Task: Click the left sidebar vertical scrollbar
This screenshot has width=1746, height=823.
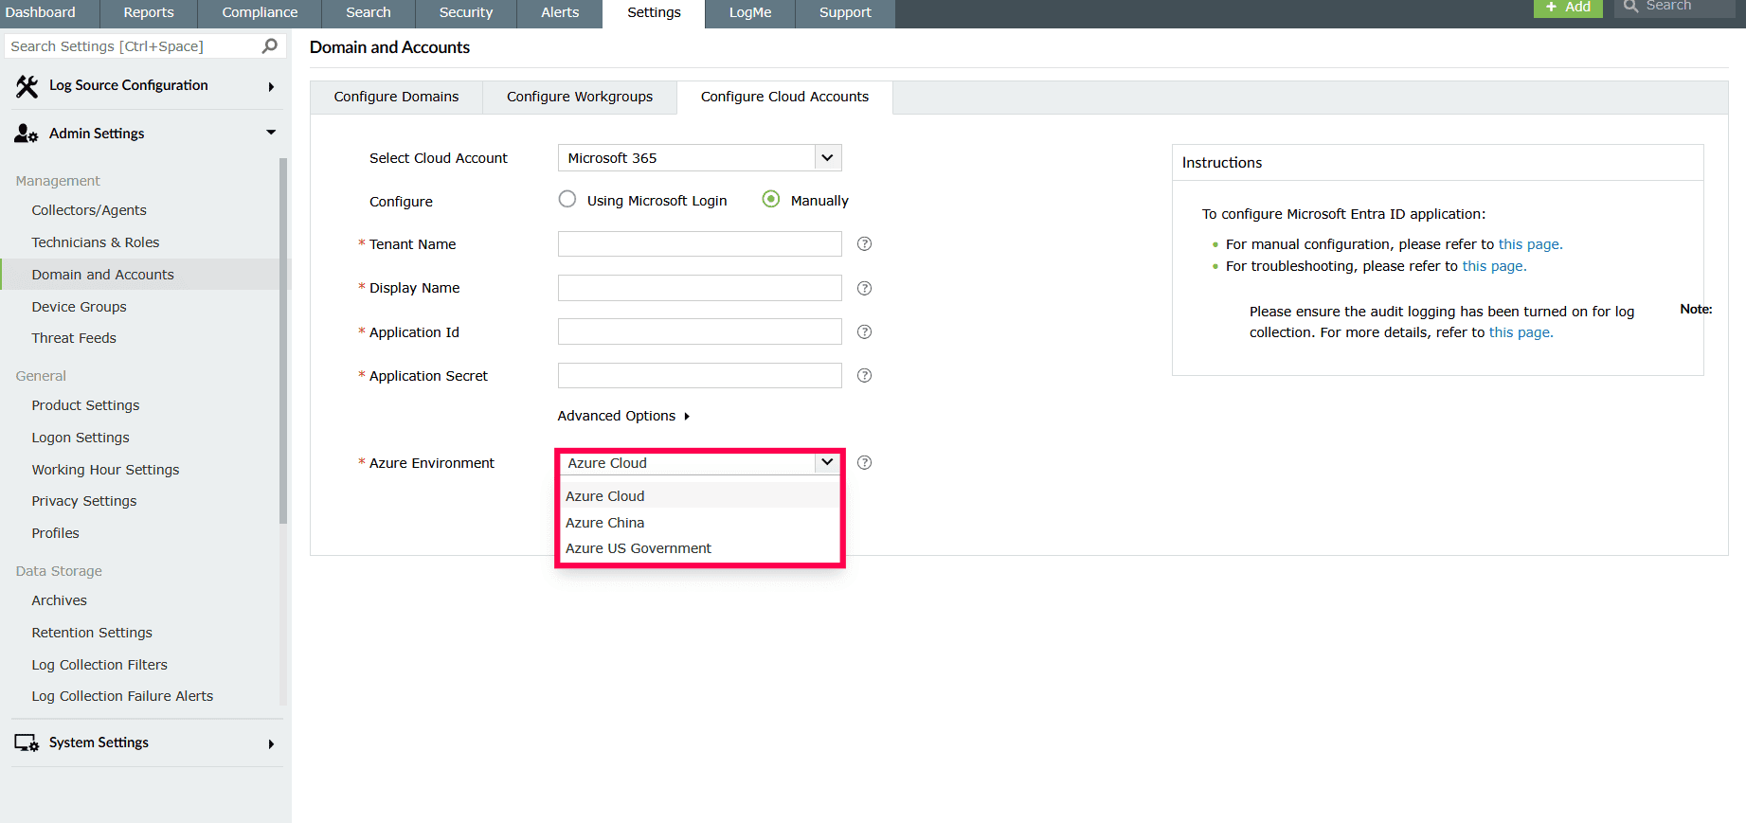Action: (283, 341)
